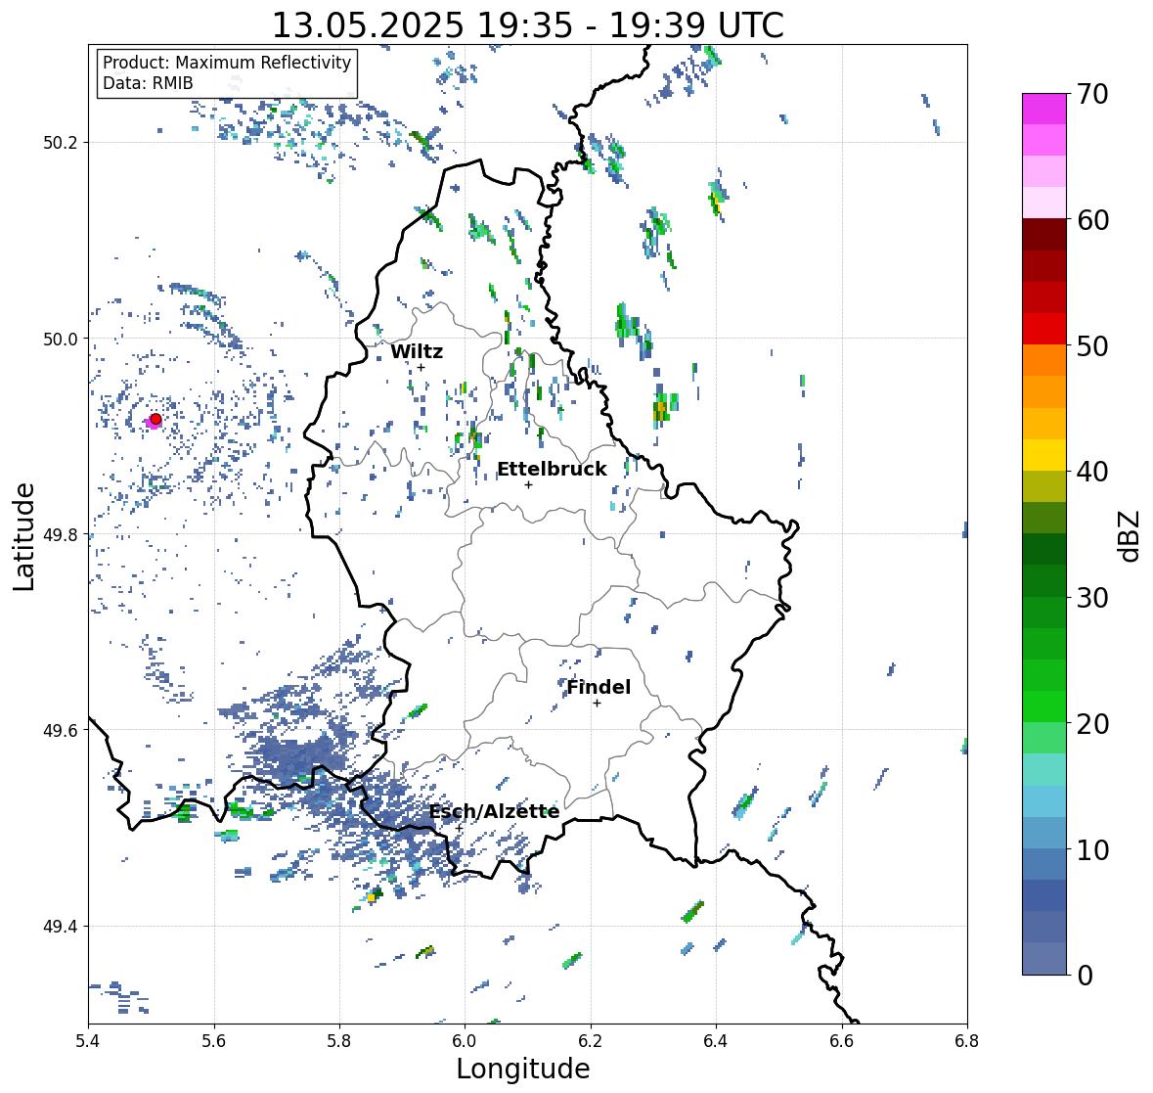
Task: Click the 'Product: Maximum Reflectivity' legend text
Action: (x=227, y=63)
